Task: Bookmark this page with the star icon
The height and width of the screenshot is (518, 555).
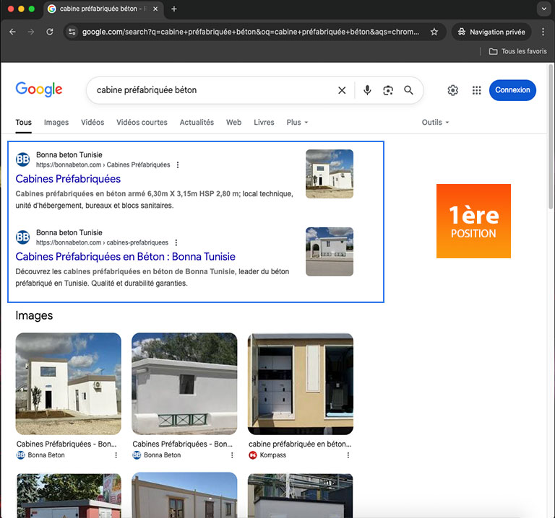Action: (x=434, y=32)
